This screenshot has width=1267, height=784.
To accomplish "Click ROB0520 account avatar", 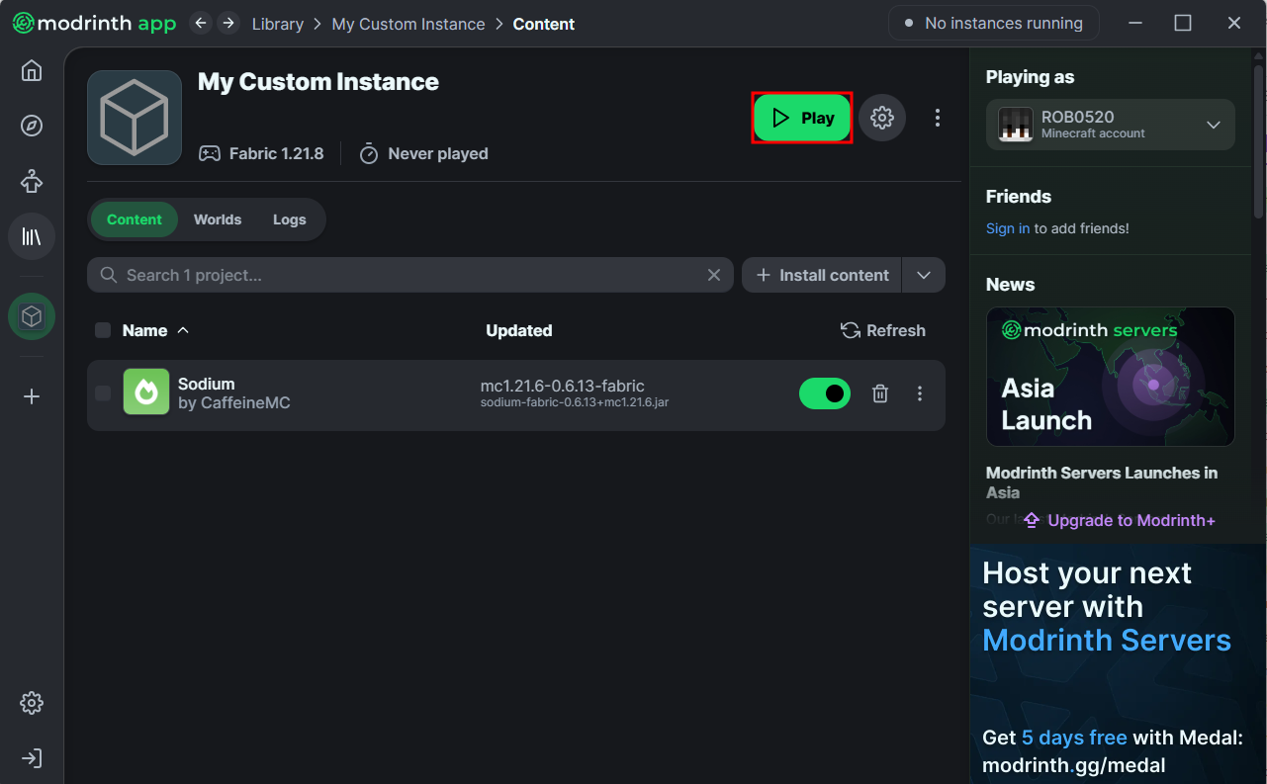I will click(x=1016, y=125).
